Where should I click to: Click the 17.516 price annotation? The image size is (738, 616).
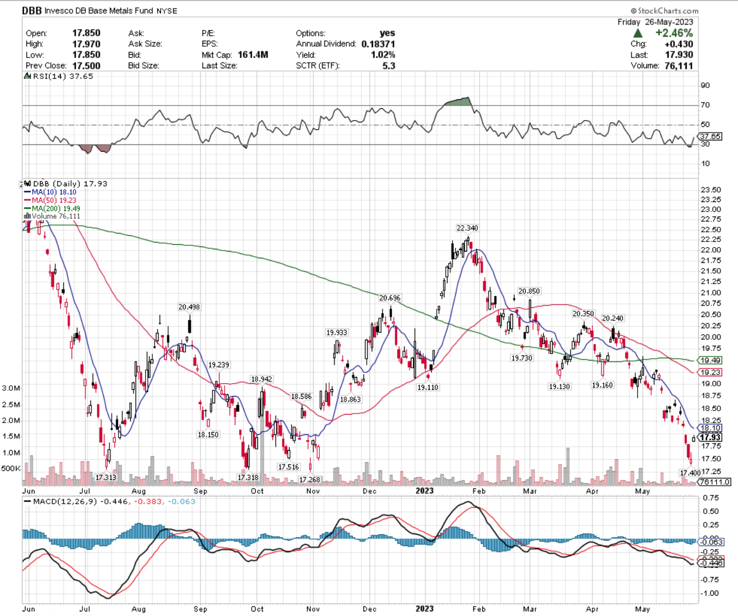pyautogui.click(x=288, y=467)
